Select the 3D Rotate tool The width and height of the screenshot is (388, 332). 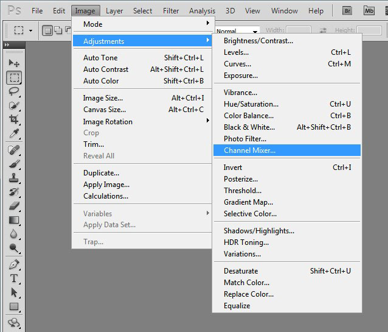pos(14,323)
